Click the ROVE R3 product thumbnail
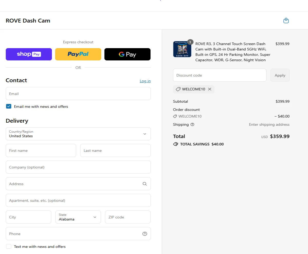The height and width of the screenshot is (254, 308). pyautogui.click(x=182, y=49)
